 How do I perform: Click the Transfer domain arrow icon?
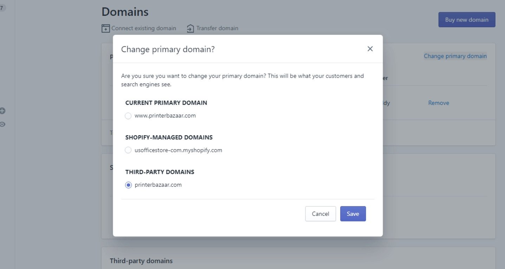[x=190, y=28]
